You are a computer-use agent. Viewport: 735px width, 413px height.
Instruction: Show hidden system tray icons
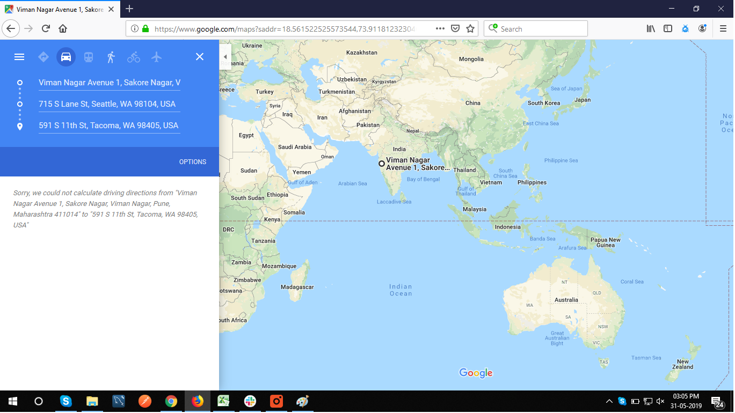609,401
